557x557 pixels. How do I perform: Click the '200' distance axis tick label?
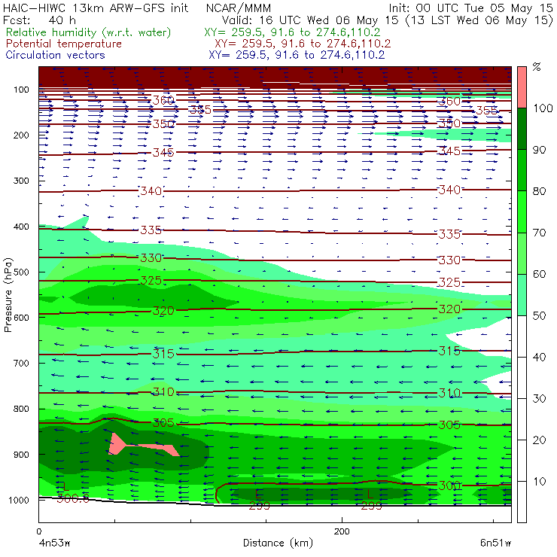tap(342, 531)
